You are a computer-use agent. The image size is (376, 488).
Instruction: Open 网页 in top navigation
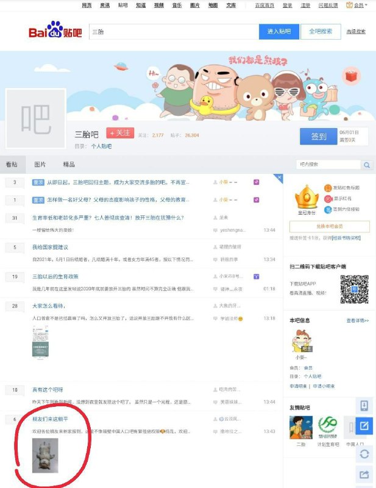pyautogui.click(x=87, y=5)
